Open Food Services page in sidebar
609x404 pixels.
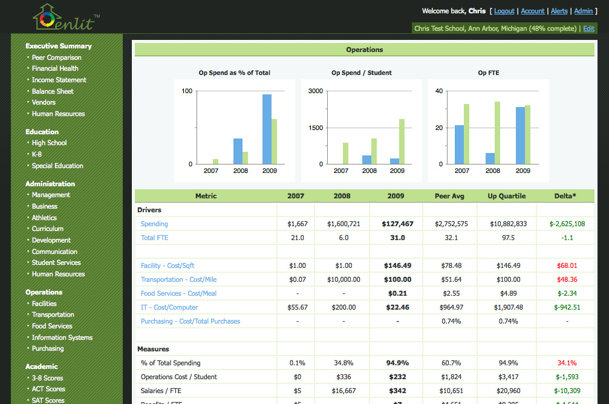[52, 327]
